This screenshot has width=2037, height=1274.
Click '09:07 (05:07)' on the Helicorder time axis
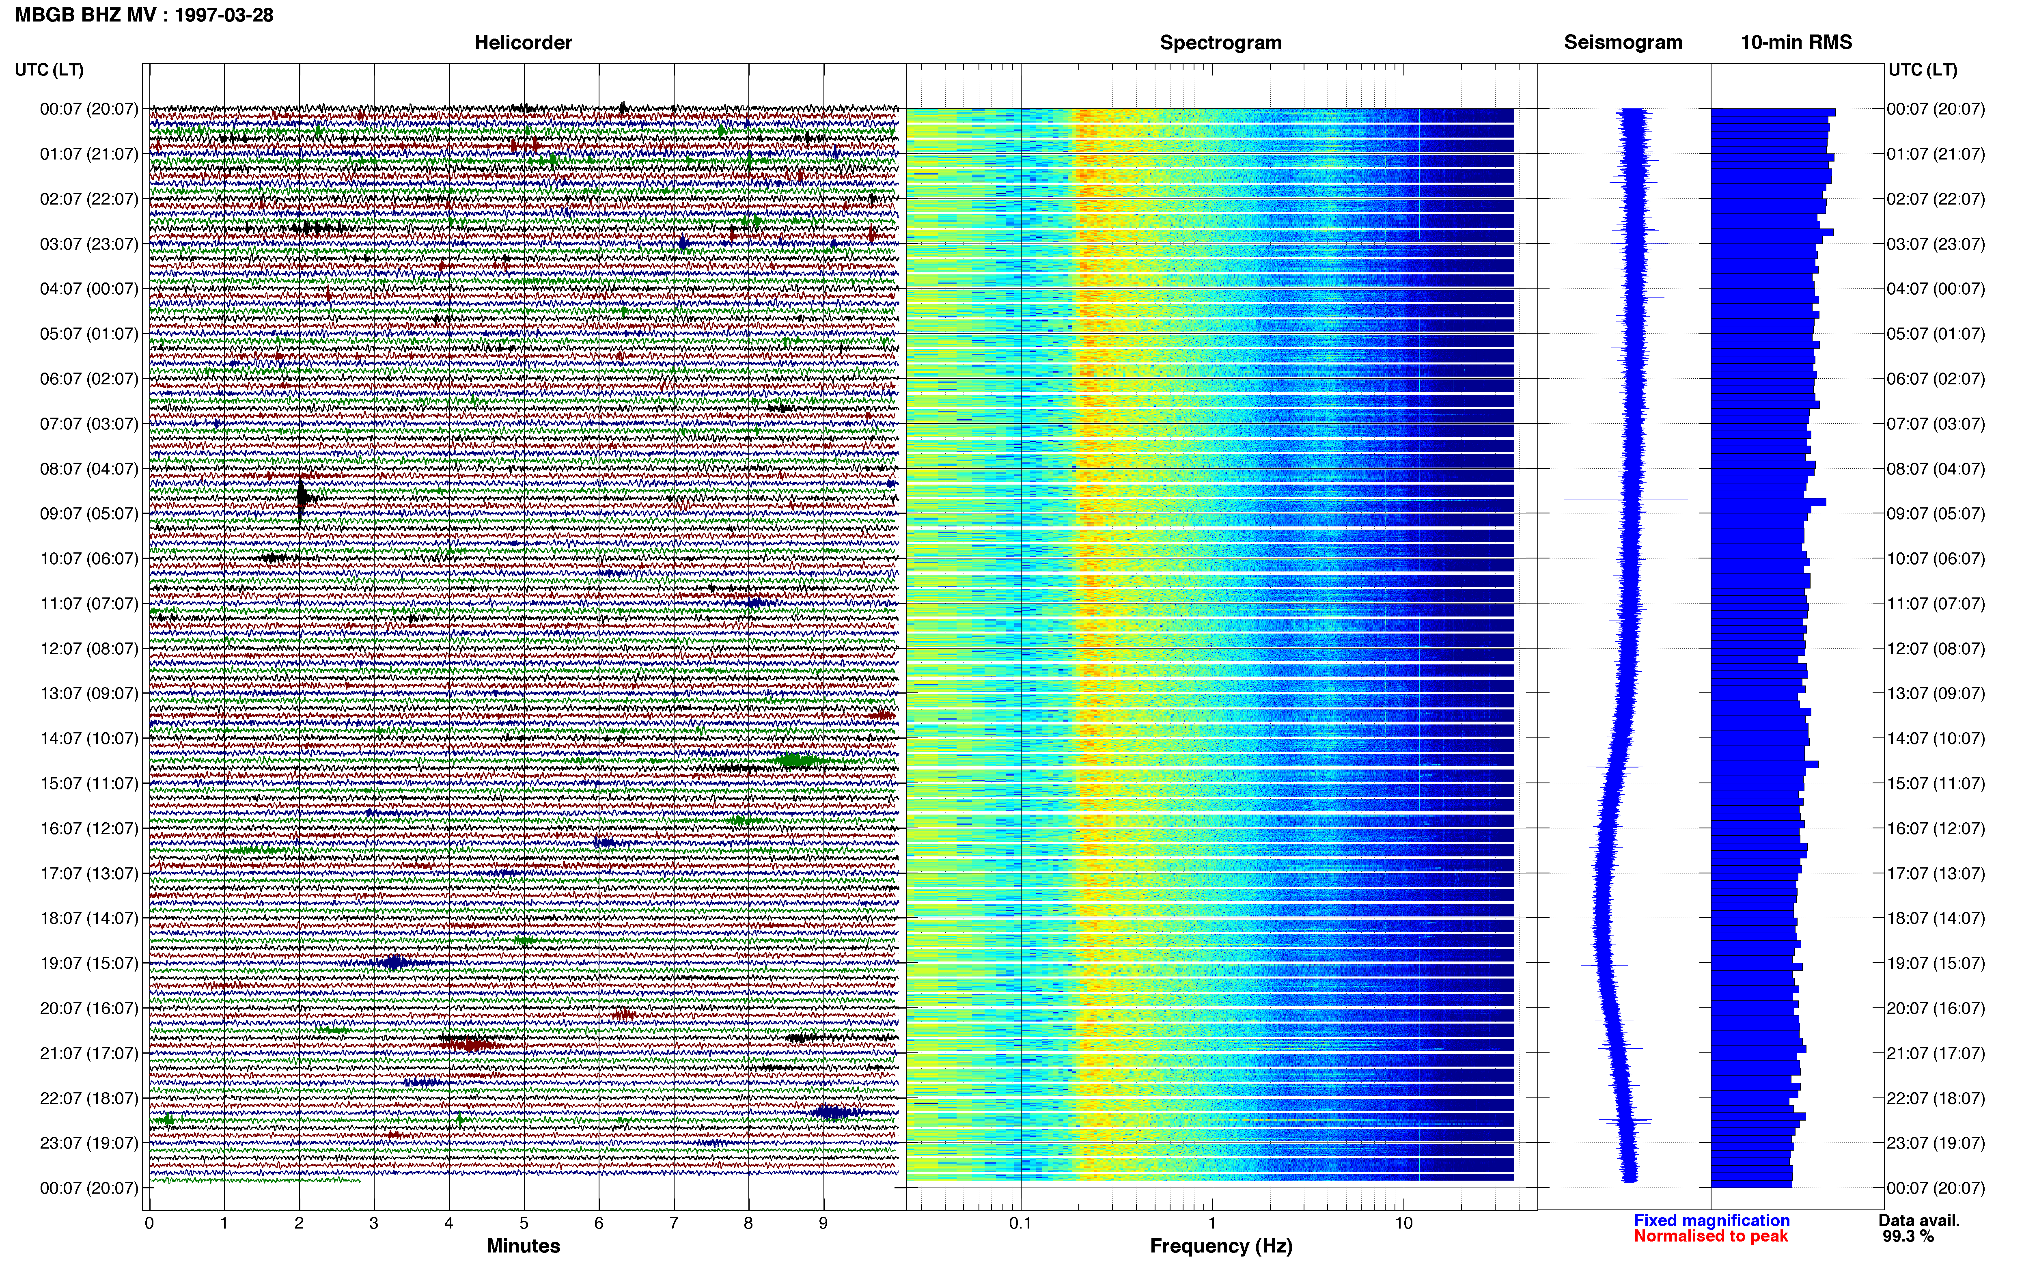[x=88, y=514]
